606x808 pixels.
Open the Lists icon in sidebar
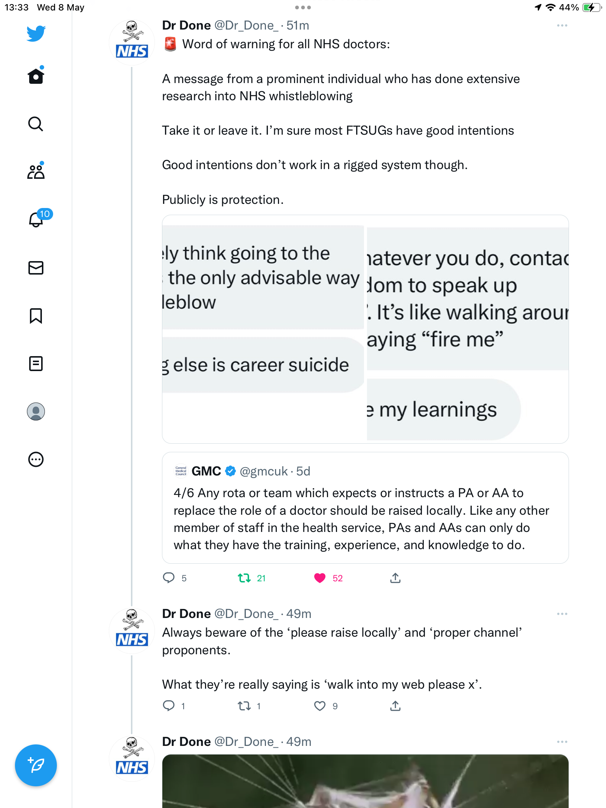36,364
